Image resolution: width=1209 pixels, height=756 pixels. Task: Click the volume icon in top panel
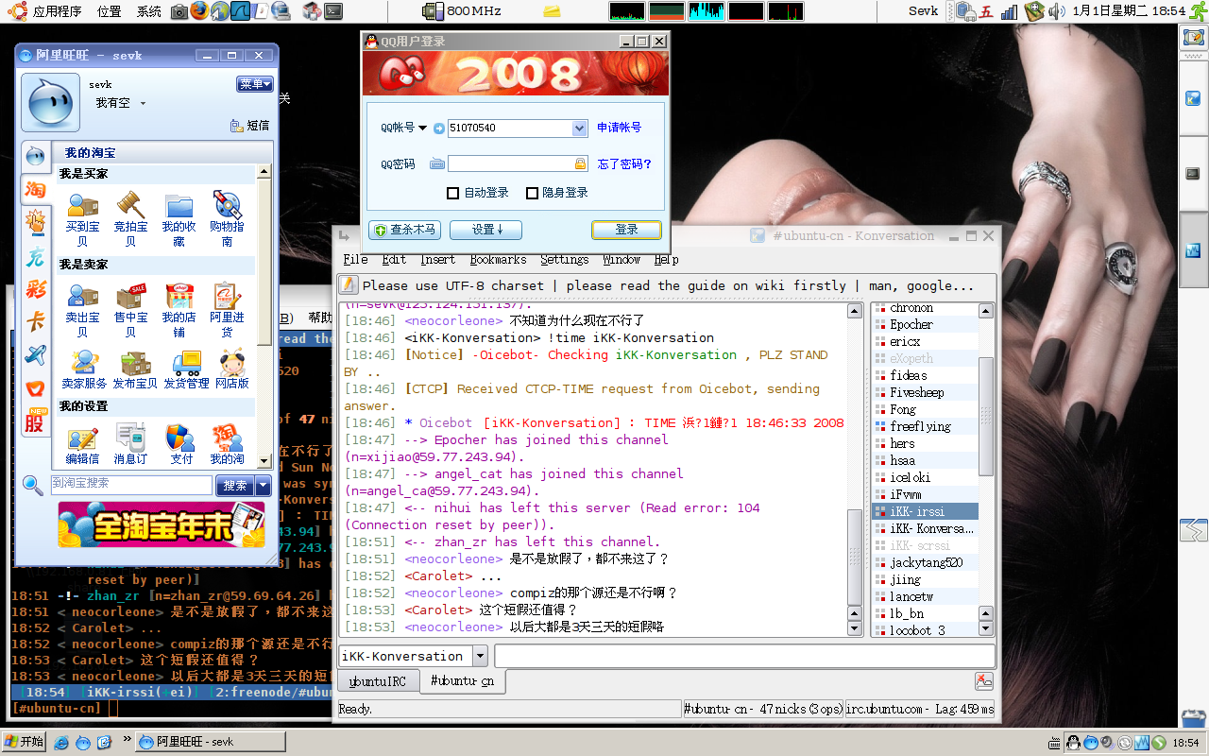point(1059,11)
